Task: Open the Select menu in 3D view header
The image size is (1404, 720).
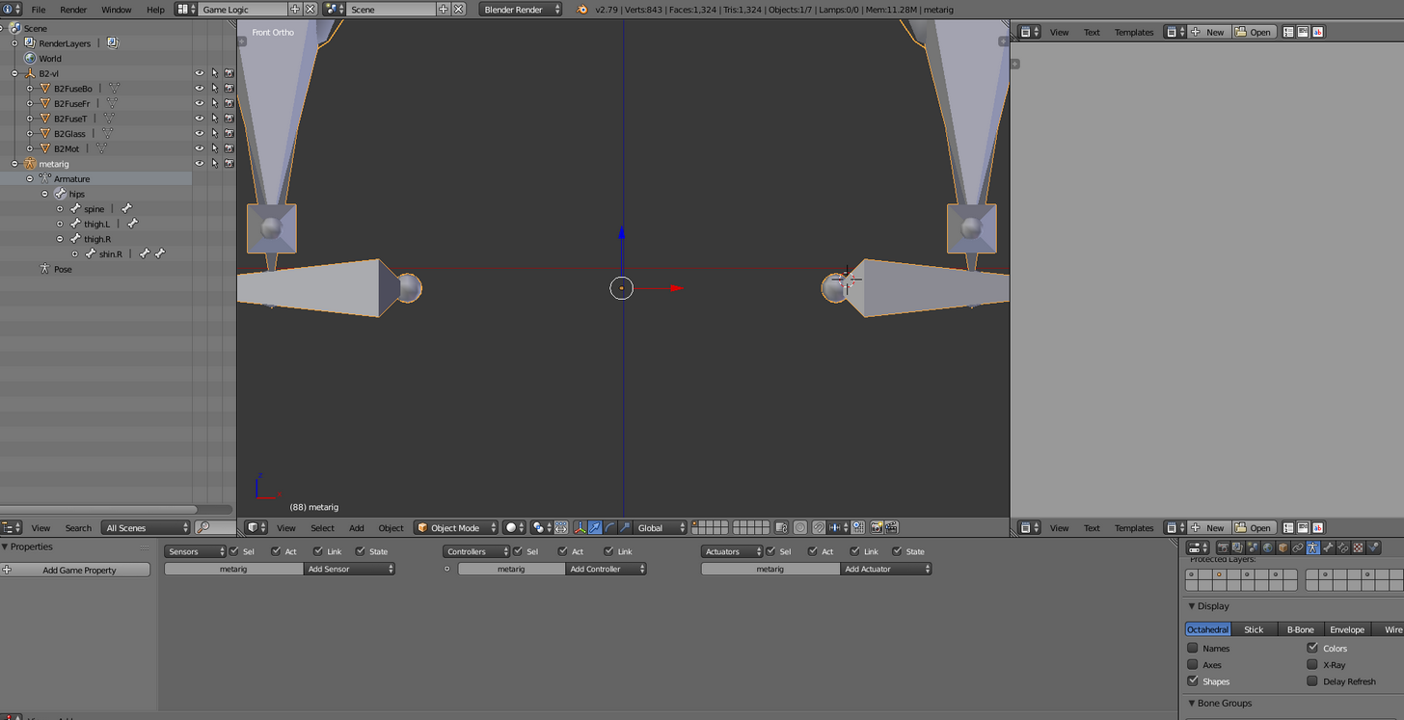Action: coord(322,527)
